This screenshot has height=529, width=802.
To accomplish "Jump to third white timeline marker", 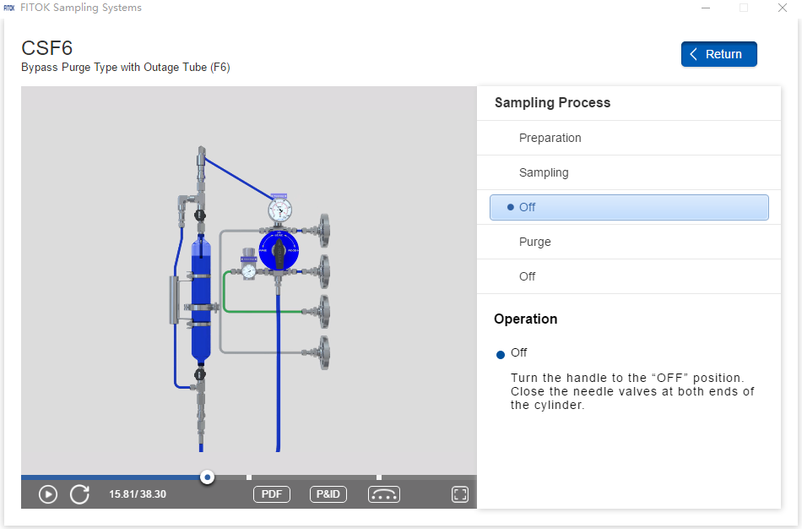I will point(379,477).
